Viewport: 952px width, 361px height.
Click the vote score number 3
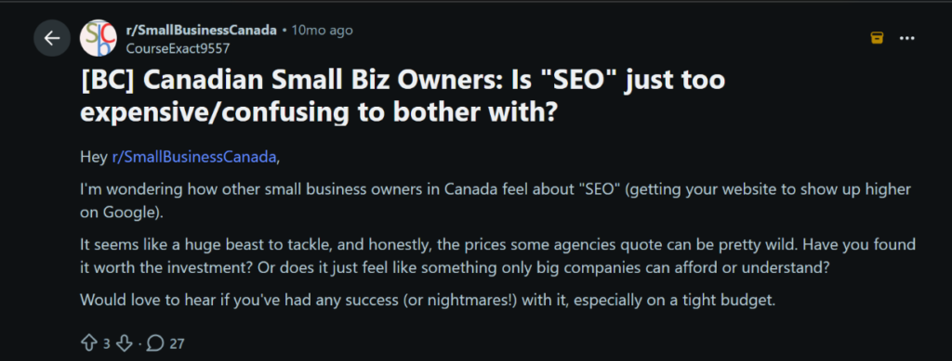[x=106, y=343]
